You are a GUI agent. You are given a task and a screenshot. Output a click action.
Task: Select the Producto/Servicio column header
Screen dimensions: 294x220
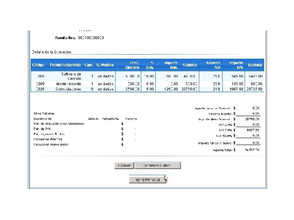[65, 65]
